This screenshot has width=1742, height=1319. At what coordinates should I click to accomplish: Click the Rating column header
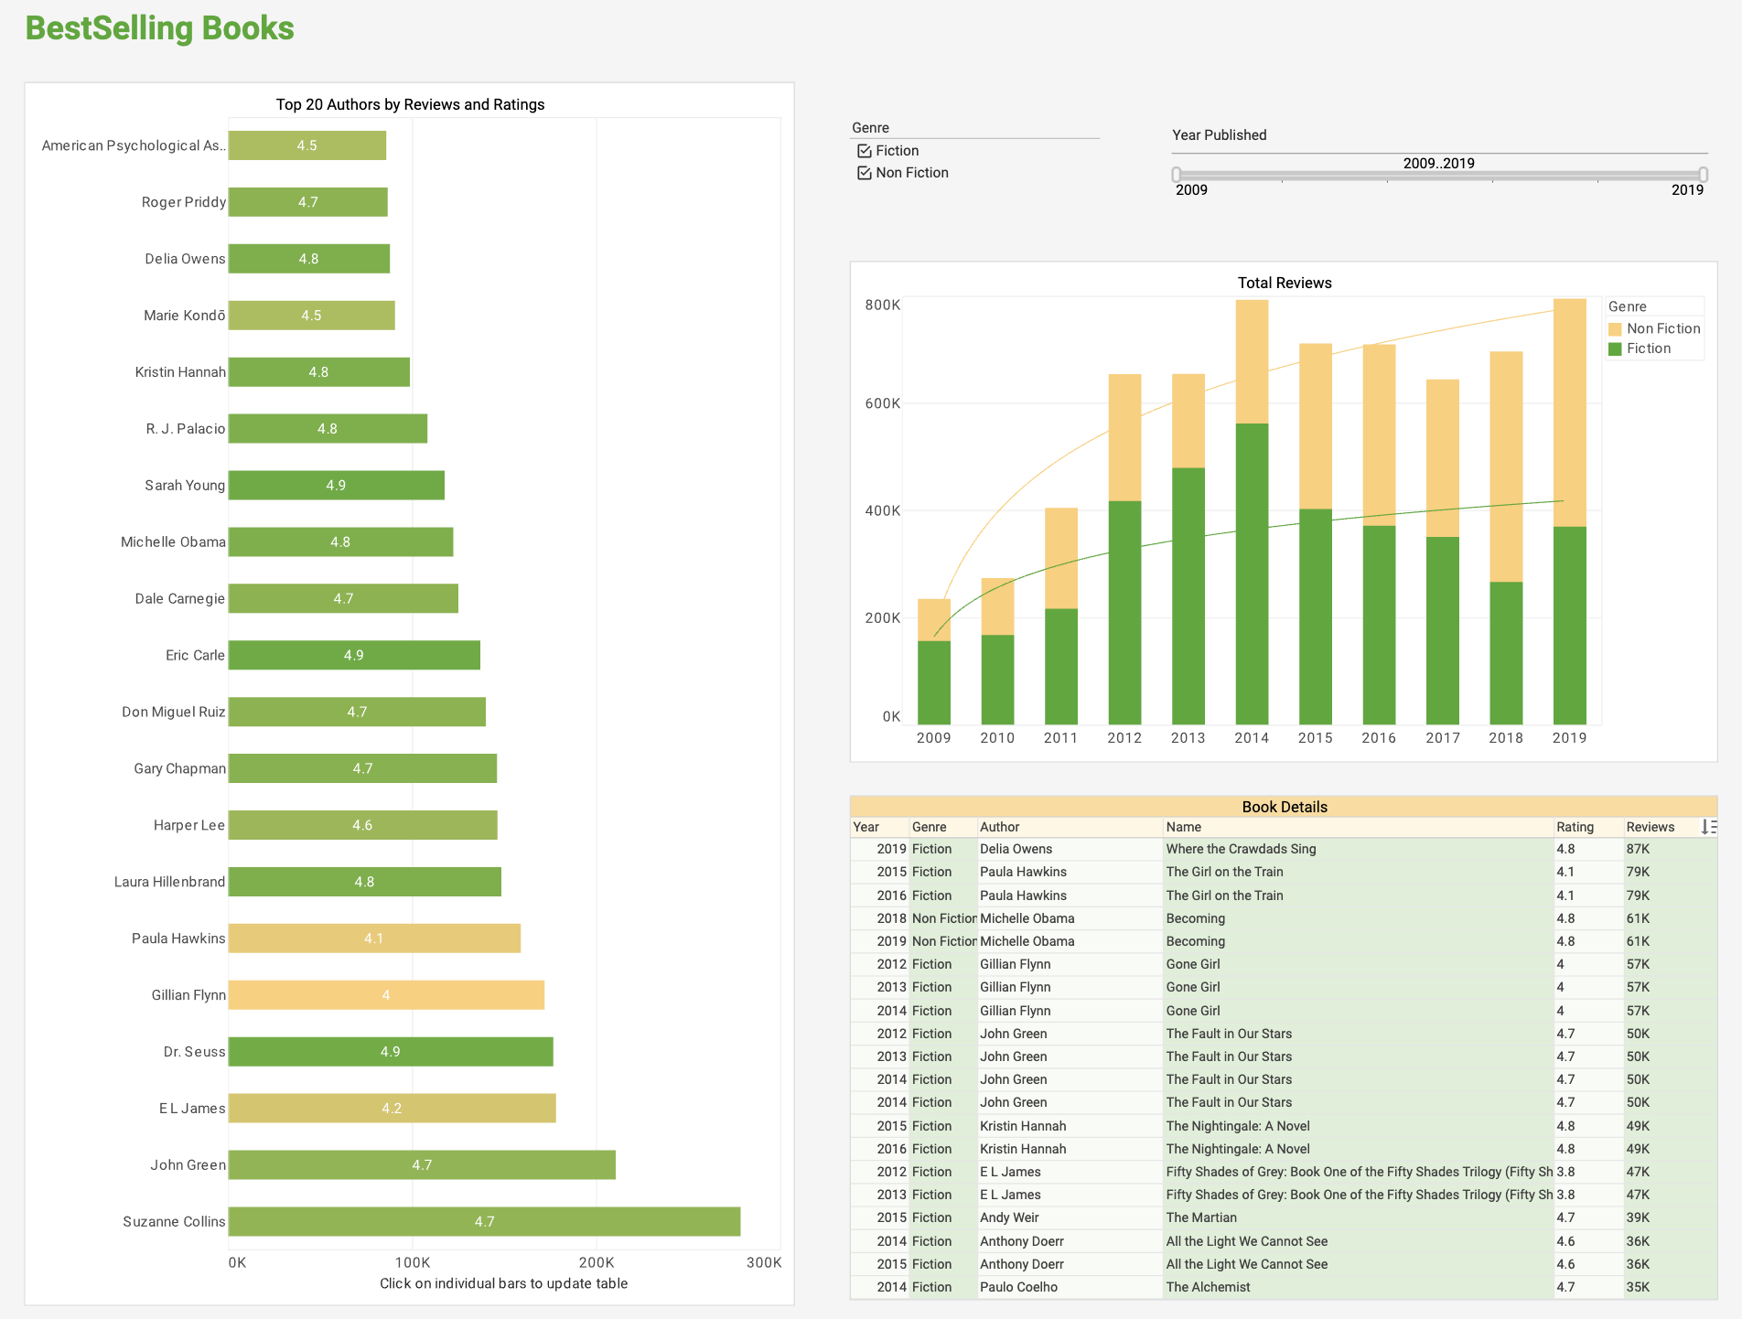(1589, 827)
